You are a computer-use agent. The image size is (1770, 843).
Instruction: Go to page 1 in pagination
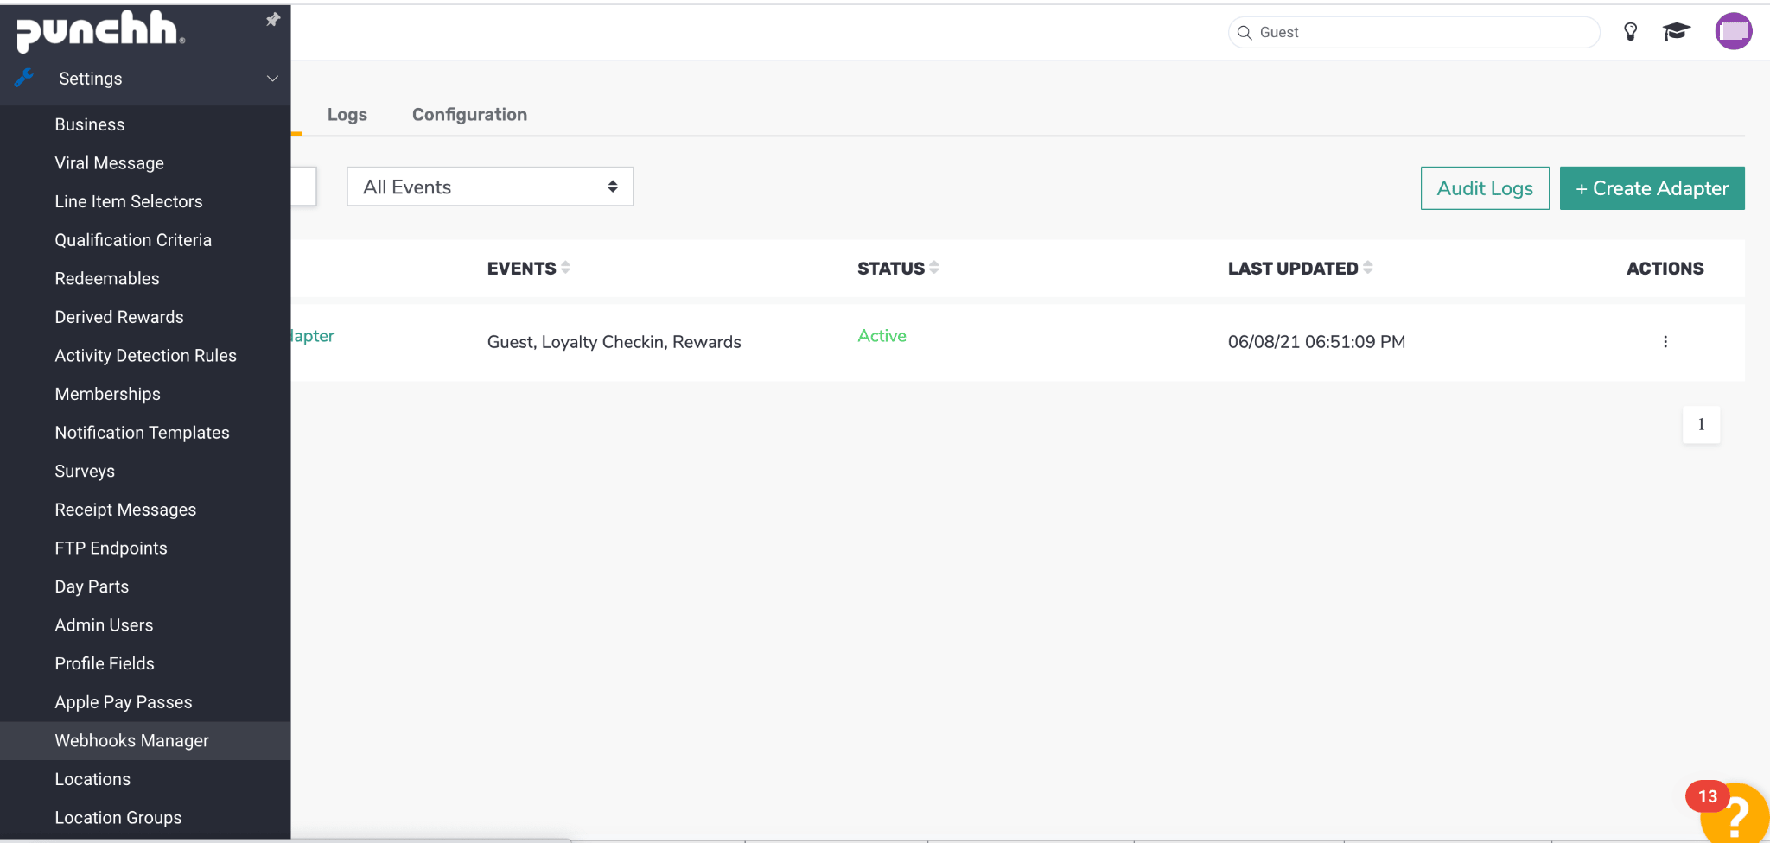(x=1701, y=425)
